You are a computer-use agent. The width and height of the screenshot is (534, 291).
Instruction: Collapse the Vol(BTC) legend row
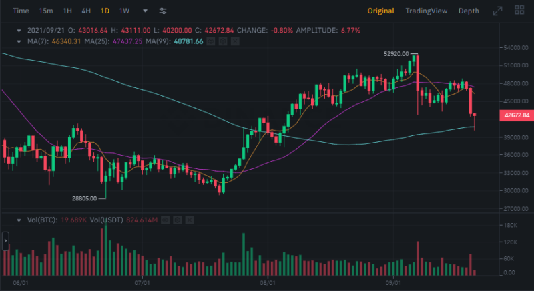(x=19, y=220)
